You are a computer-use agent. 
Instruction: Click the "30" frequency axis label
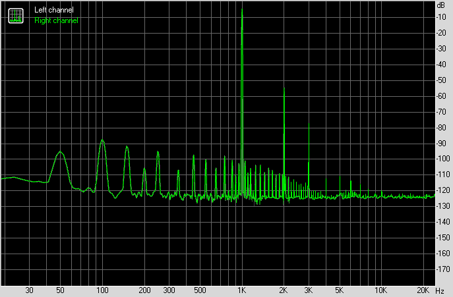29,290
